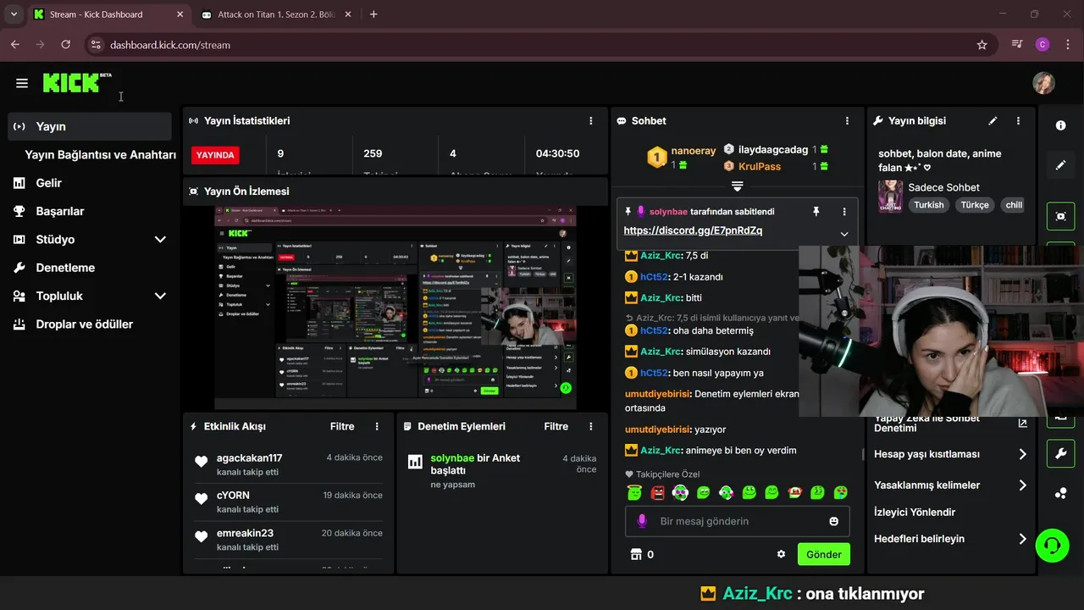
Task: Open a new Chrome tab
Action: click(x=373, y=14)
